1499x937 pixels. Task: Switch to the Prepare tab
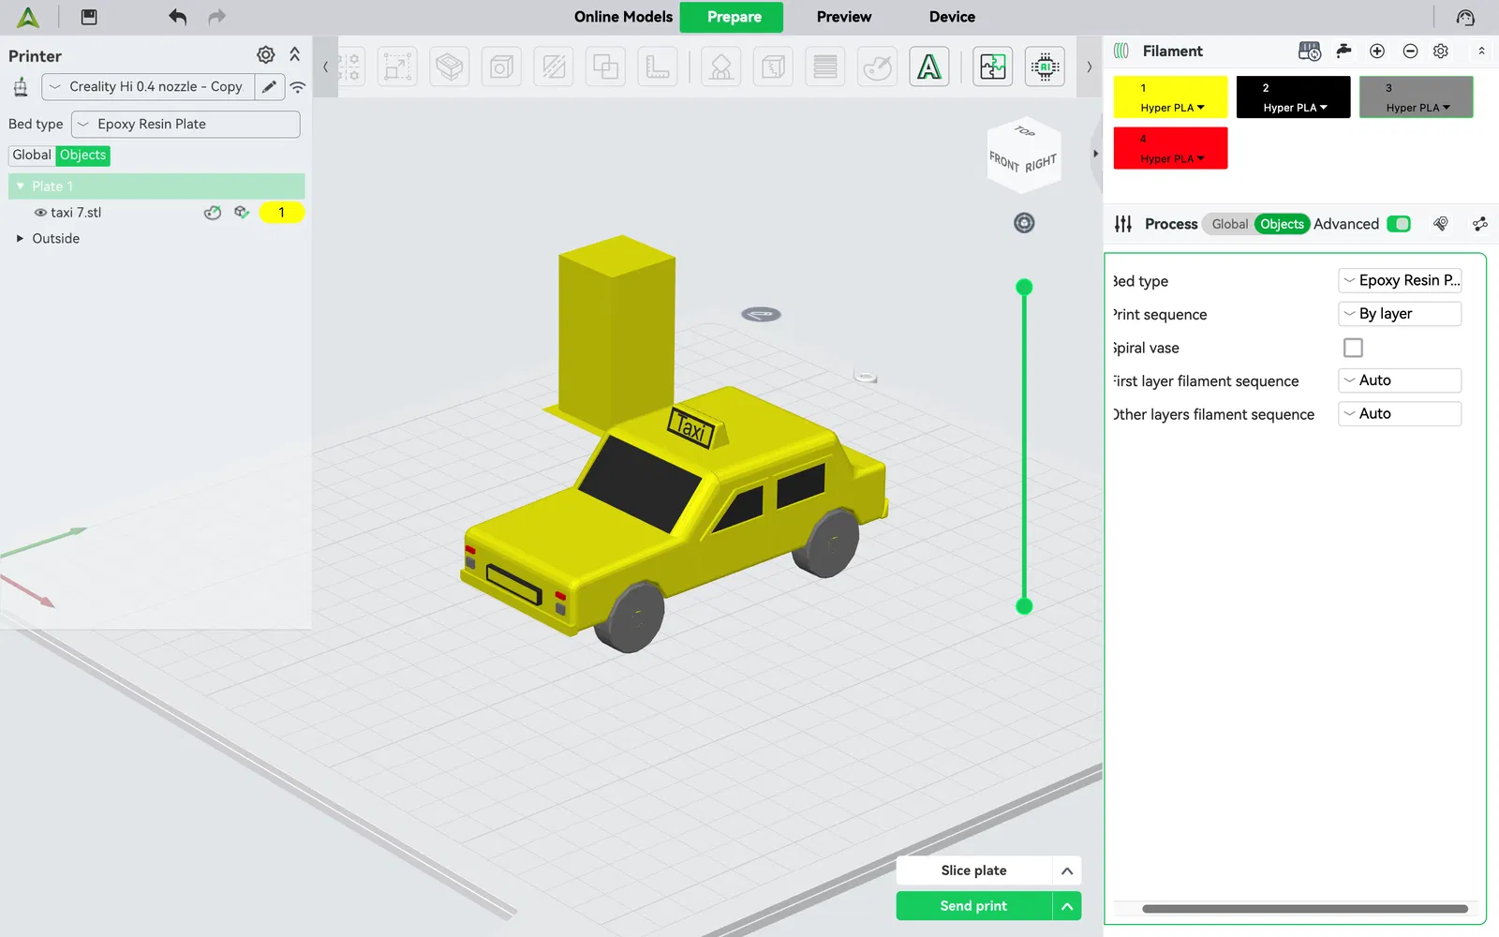click(x=732, y=17)
